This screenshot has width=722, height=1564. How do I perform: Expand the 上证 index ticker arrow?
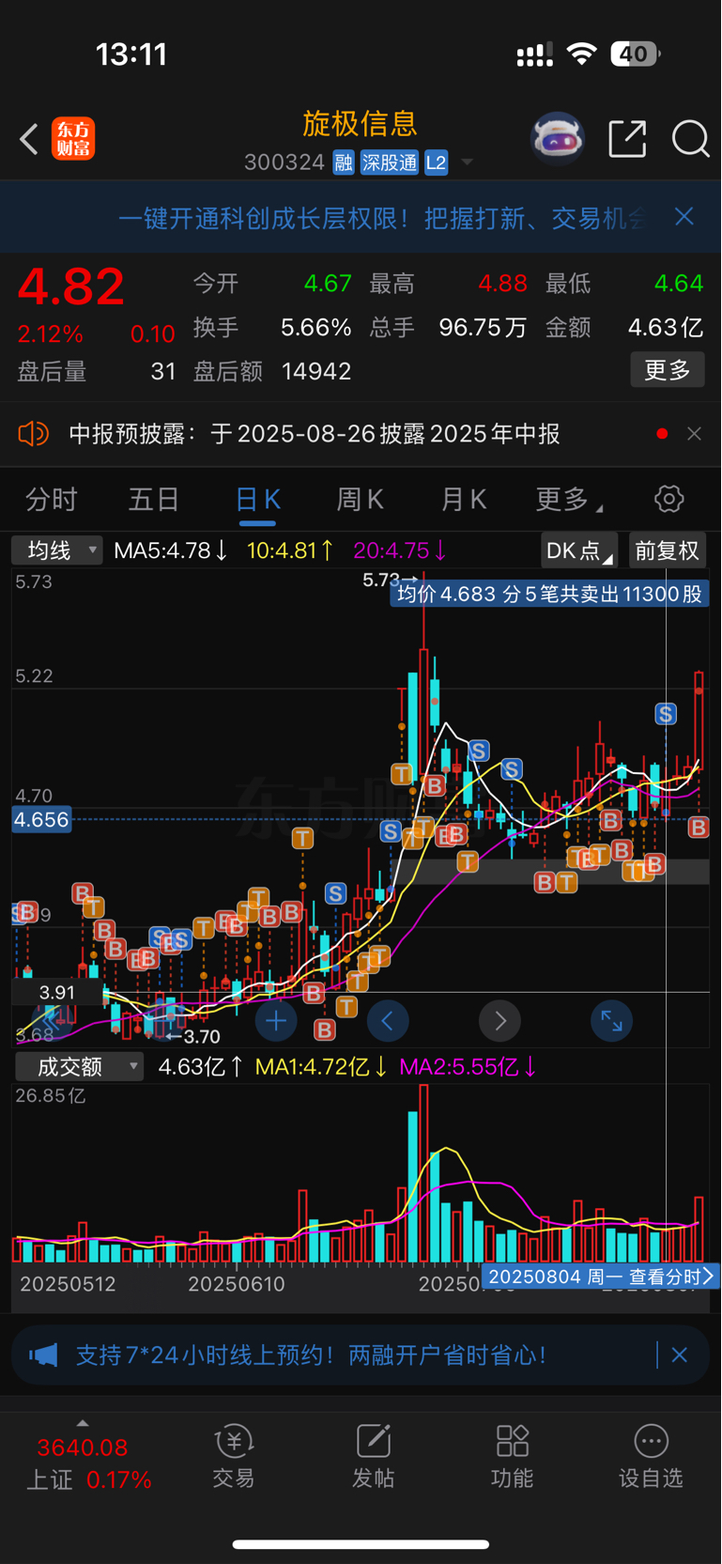tap(83, 1423)
